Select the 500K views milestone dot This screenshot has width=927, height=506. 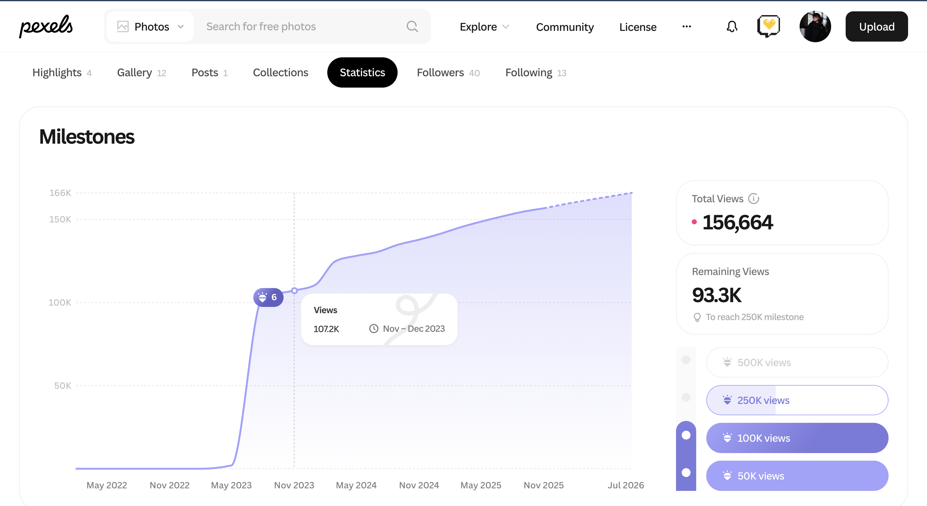(x=686, y=359)
